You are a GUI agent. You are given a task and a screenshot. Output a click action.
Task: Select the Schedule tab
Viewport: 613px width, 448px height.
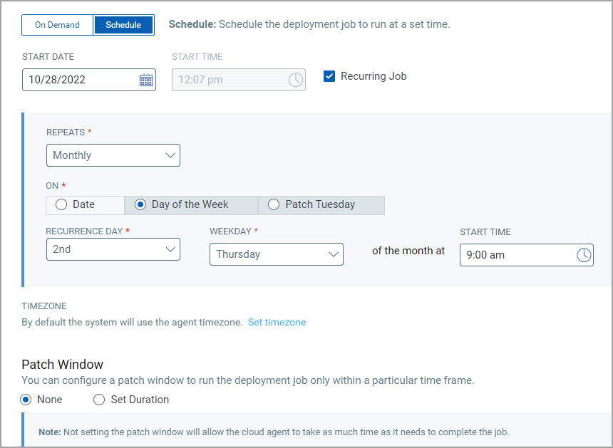pos(123,24)
